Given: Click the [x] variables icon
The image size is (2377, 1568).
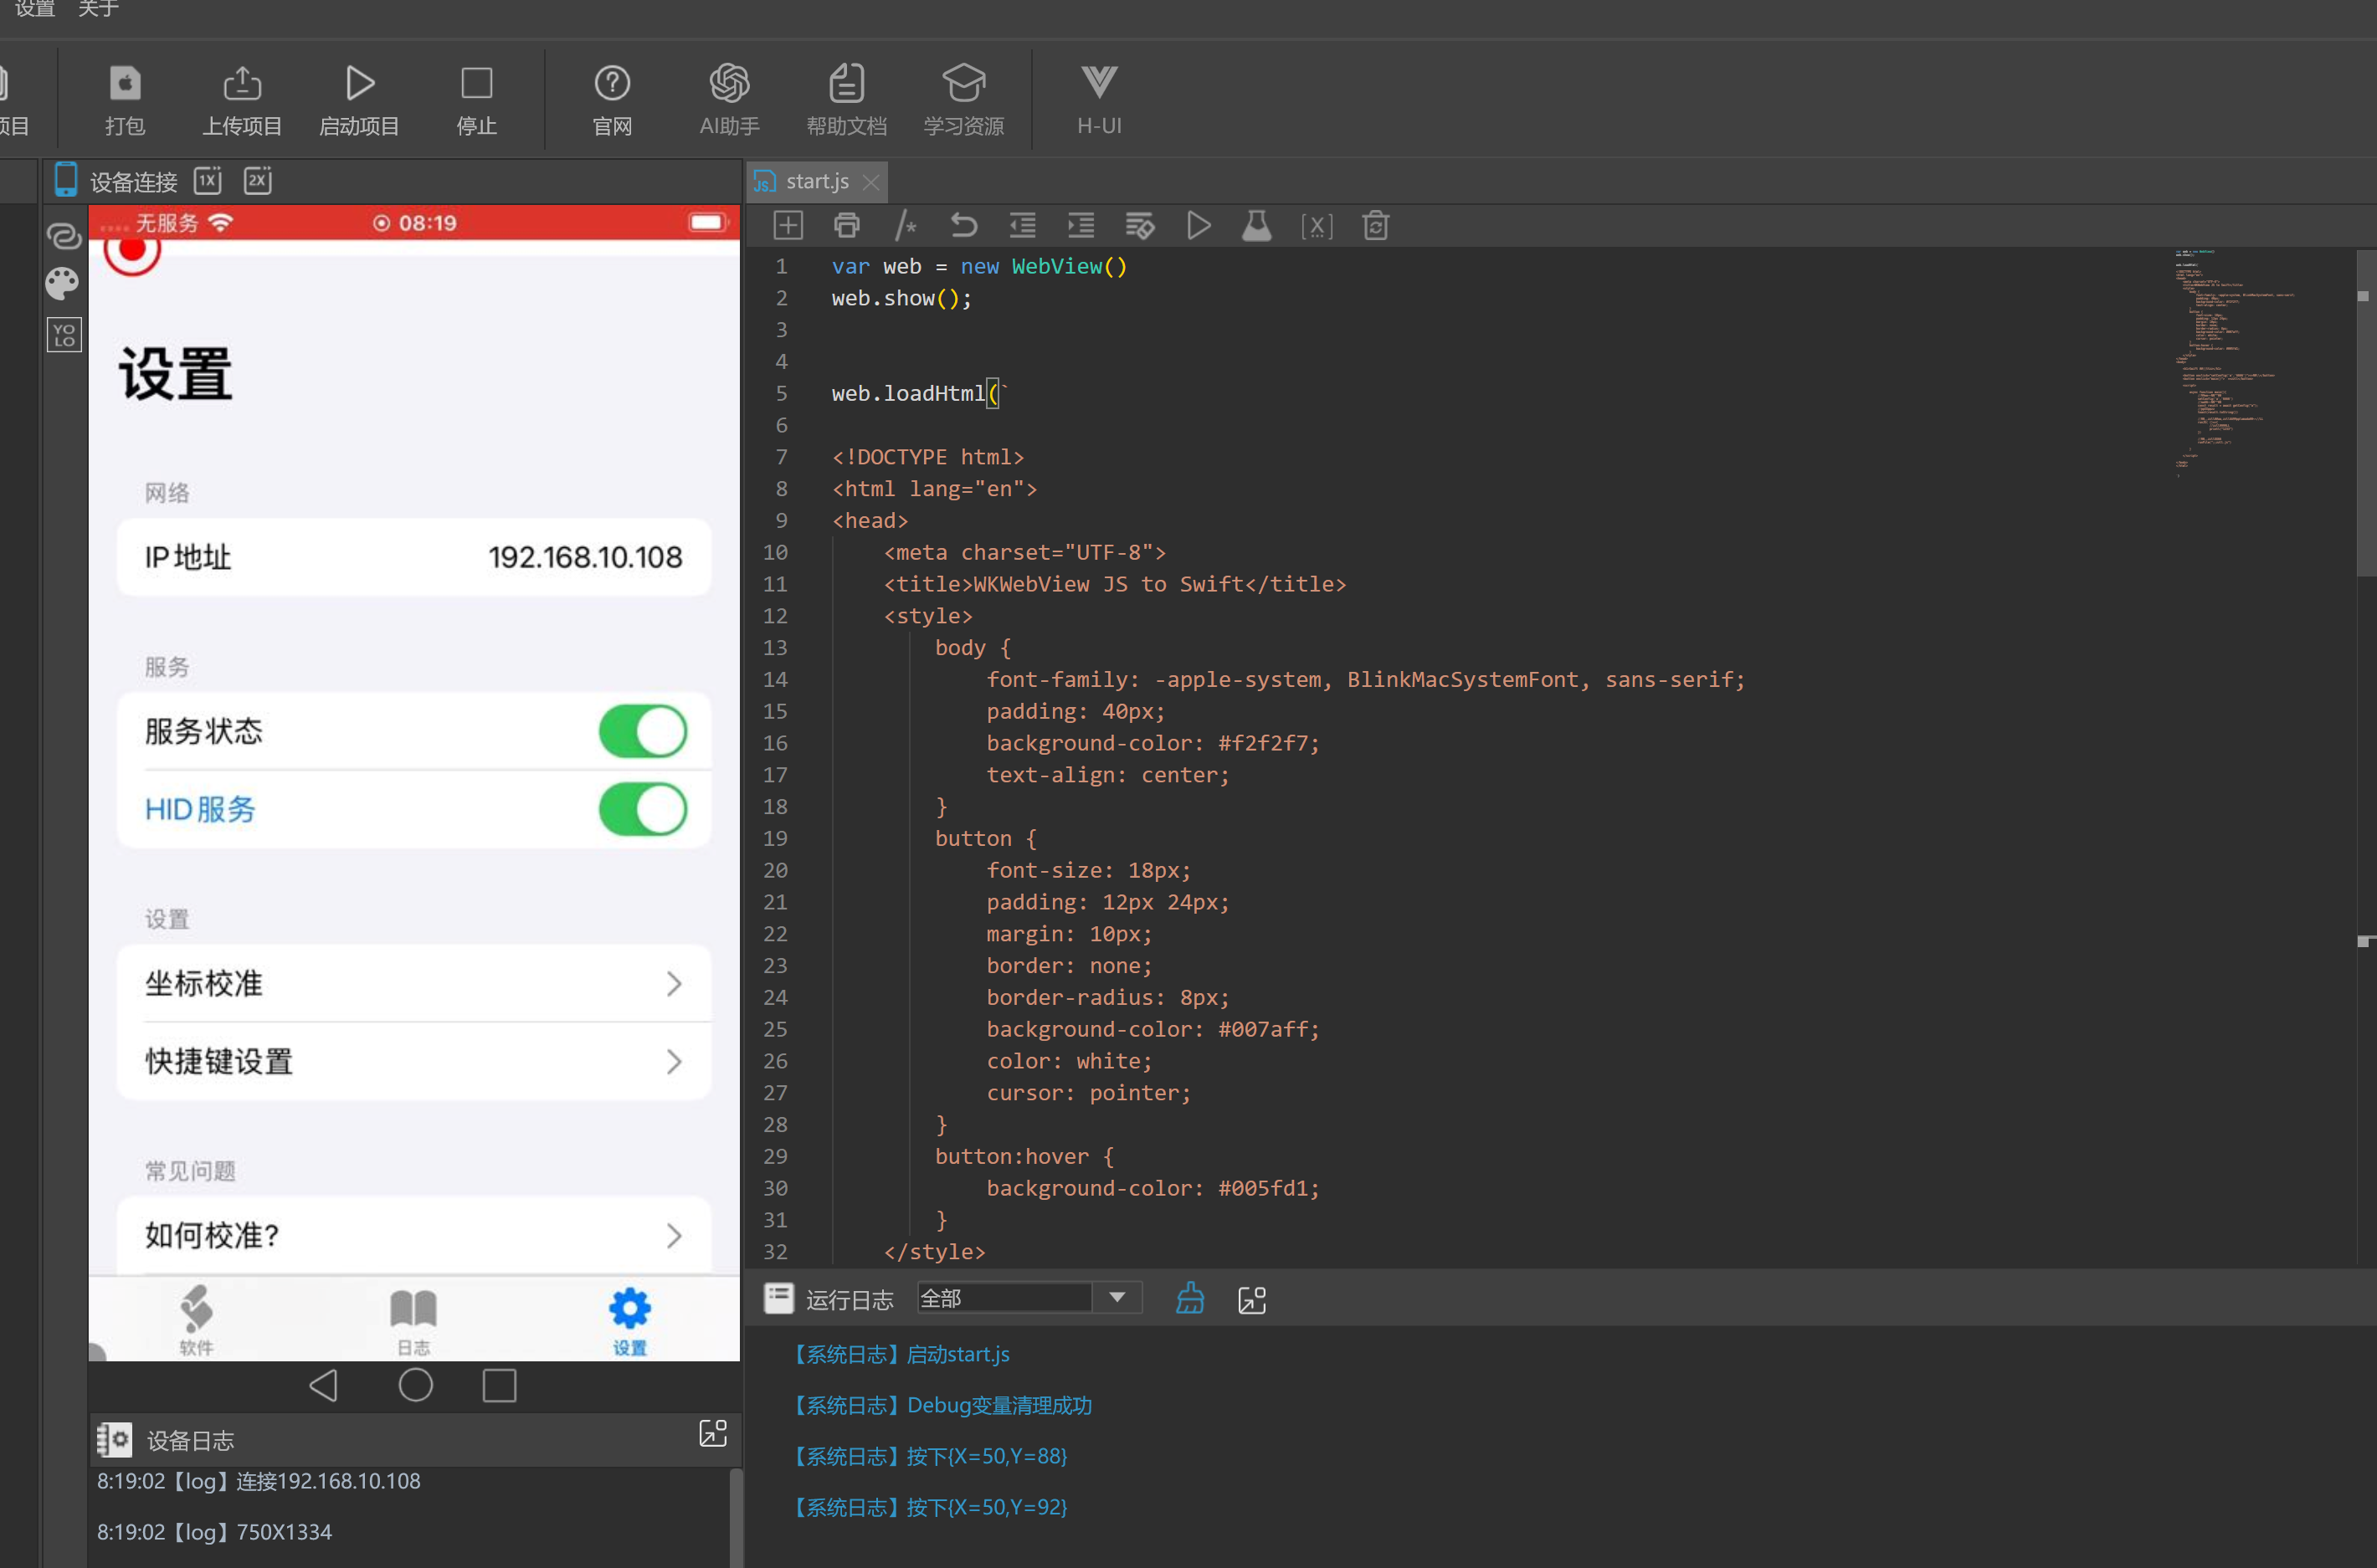Looking at the screenshot, I should pos(1317,226).
